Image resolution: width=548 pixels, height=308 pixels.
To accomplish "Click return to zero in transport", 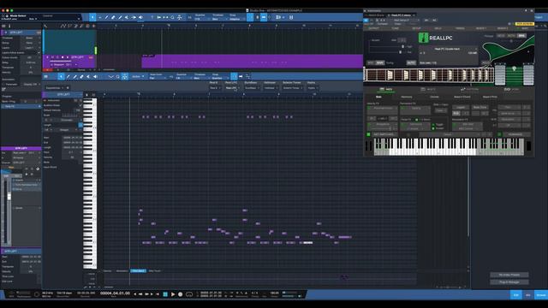I will click(158, 294).
